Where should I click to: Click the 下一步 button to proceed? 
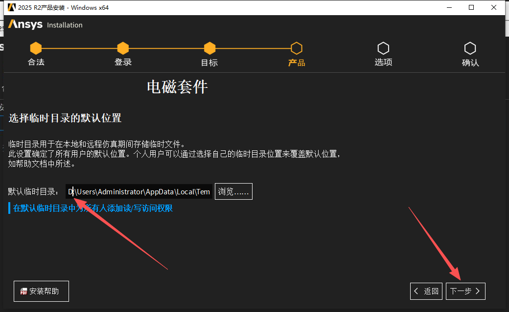click(x=465, y=291)
